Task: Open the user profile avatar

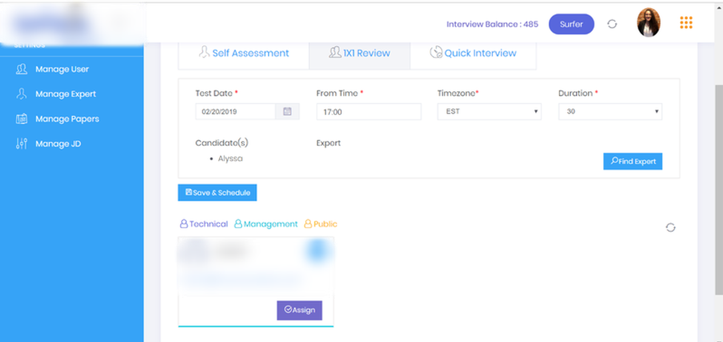Action: tap(648, 23)
